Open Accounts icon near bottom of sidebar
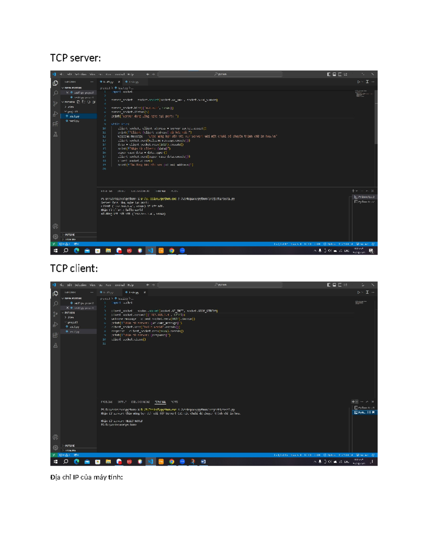Screen dimensions: 428x554 [x=55, y=225]
